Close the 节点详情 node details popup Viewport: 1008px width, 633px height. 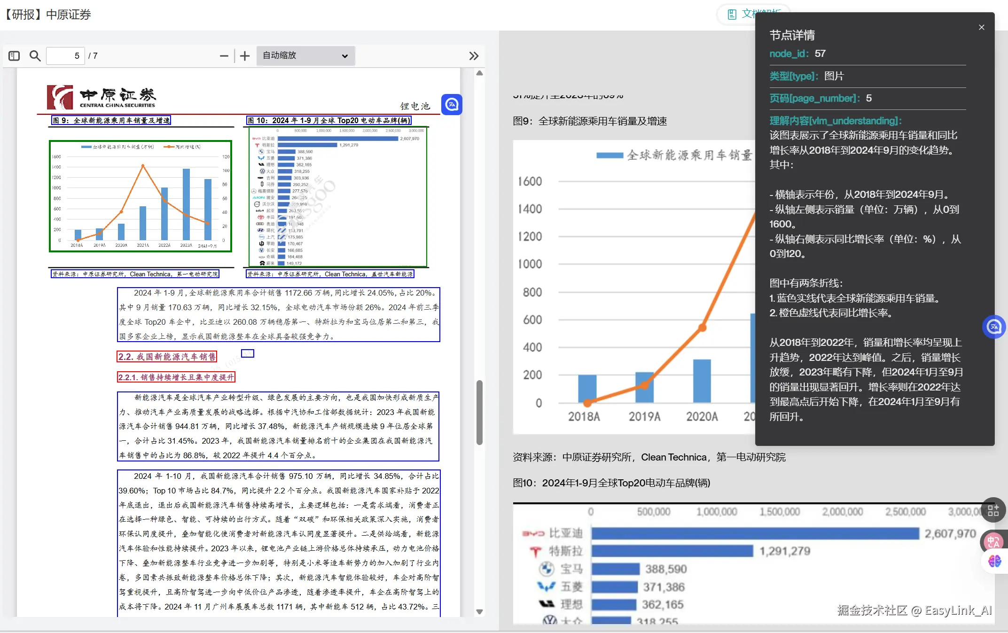981,27
